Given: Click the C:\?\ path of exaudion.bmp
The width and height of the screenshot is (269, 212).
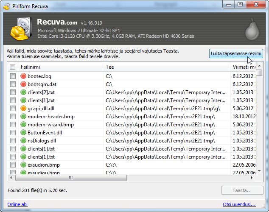Looking at the screenshot, I should tap(111, 165).
